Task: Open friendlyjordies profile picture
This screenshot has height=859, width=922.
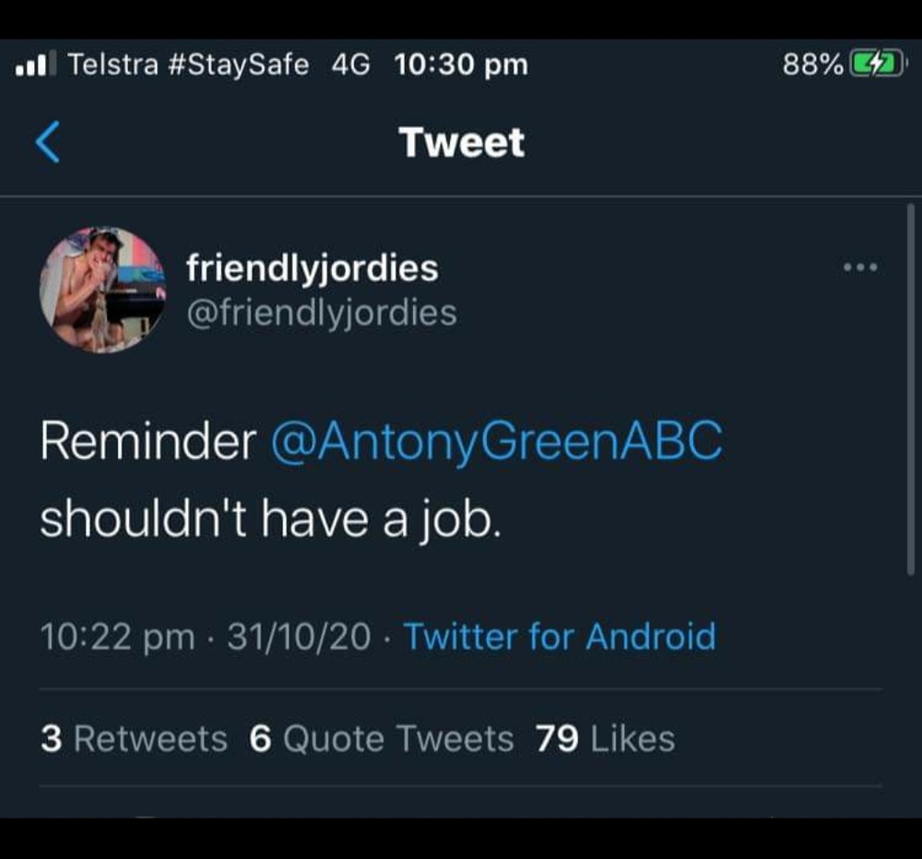Action: click(102, 290)
